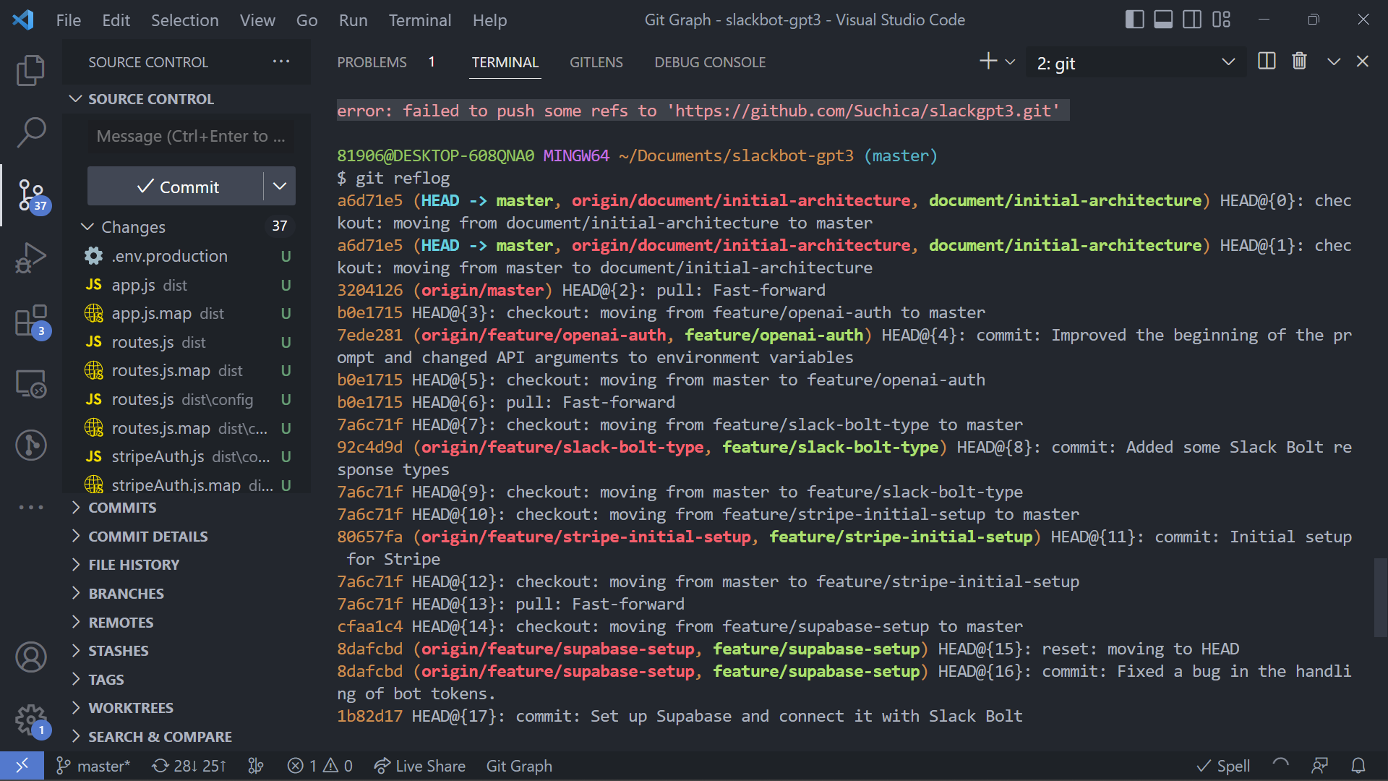
Task: Open Manage gear icon in activity bar
Action: (x=32, y=720)
